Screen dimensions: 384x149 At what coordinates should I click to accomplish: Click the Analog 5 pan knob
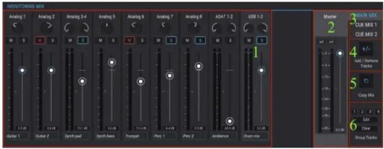click(x=107, y=28)
